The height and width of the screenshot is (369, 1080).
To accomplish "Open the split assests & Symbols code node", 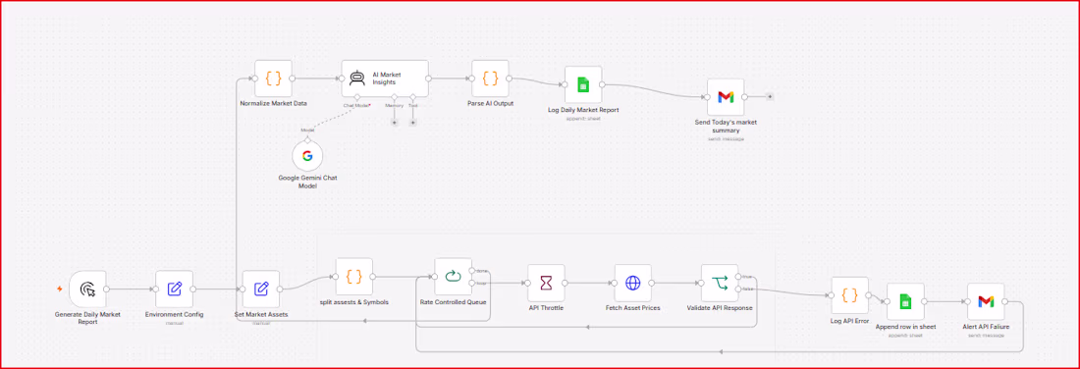I will click(354, 277).
